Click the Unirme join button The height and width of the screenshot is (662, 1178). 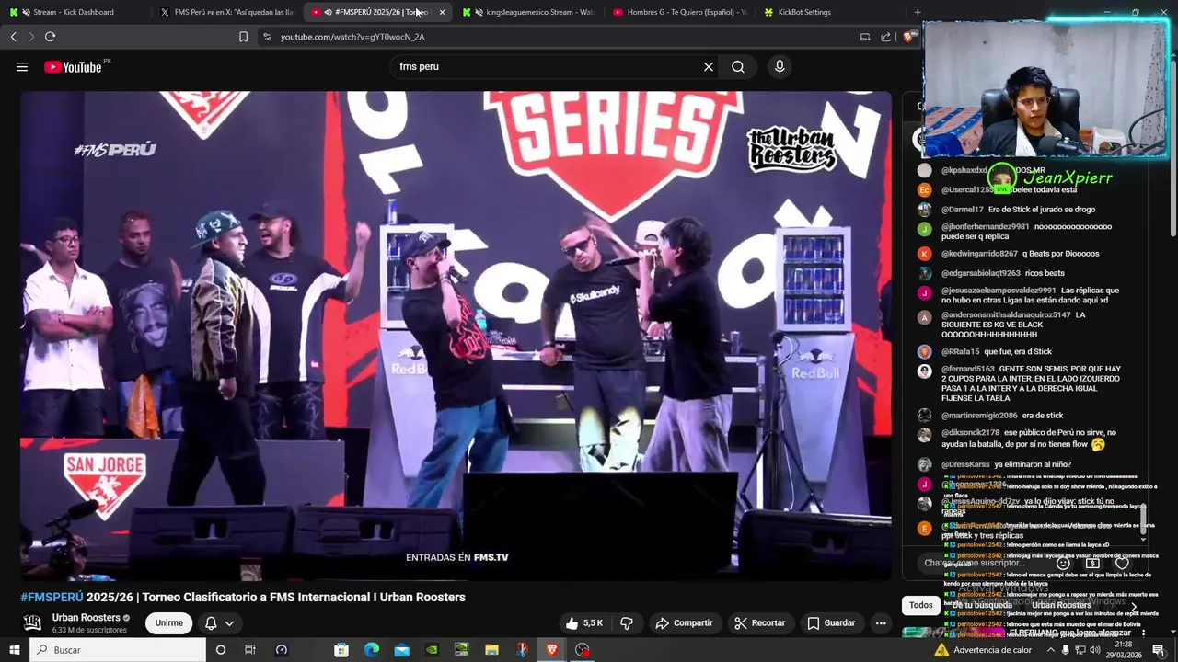168,623
